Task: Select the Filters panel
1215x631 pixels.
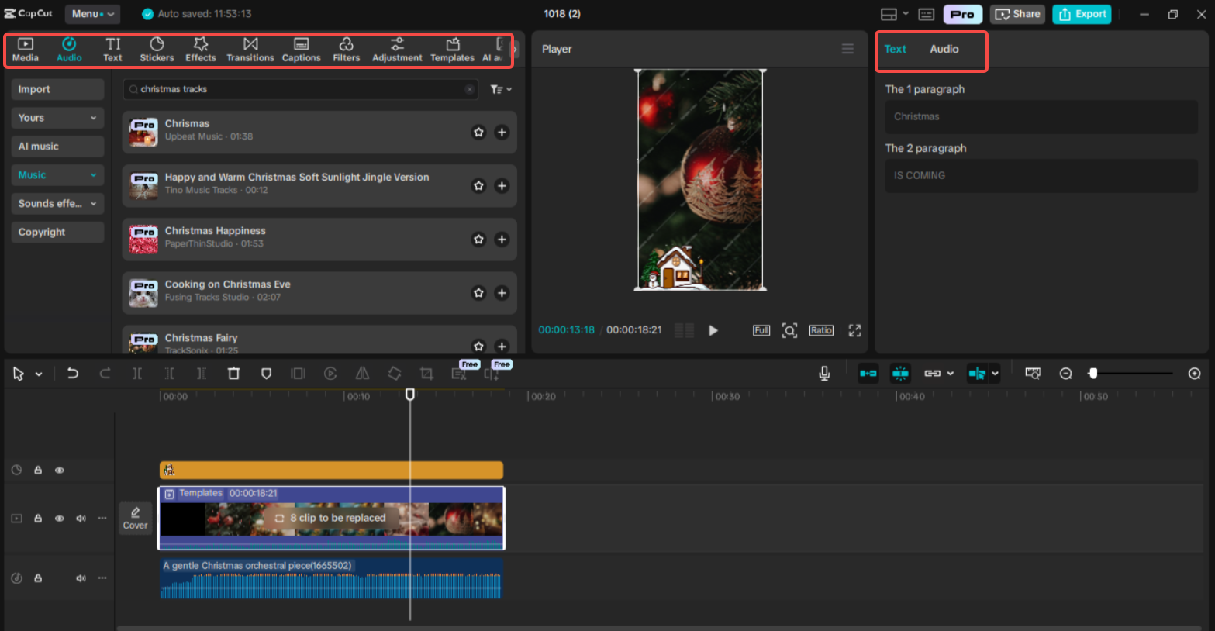Action: (347, 49)
